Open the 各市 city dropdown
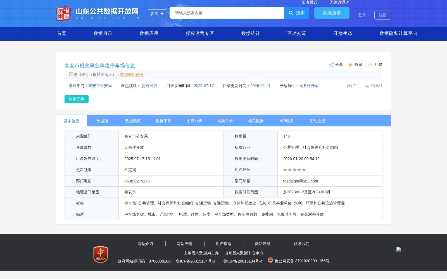This screenshot has width=447, height=279. tap(157, 13)
